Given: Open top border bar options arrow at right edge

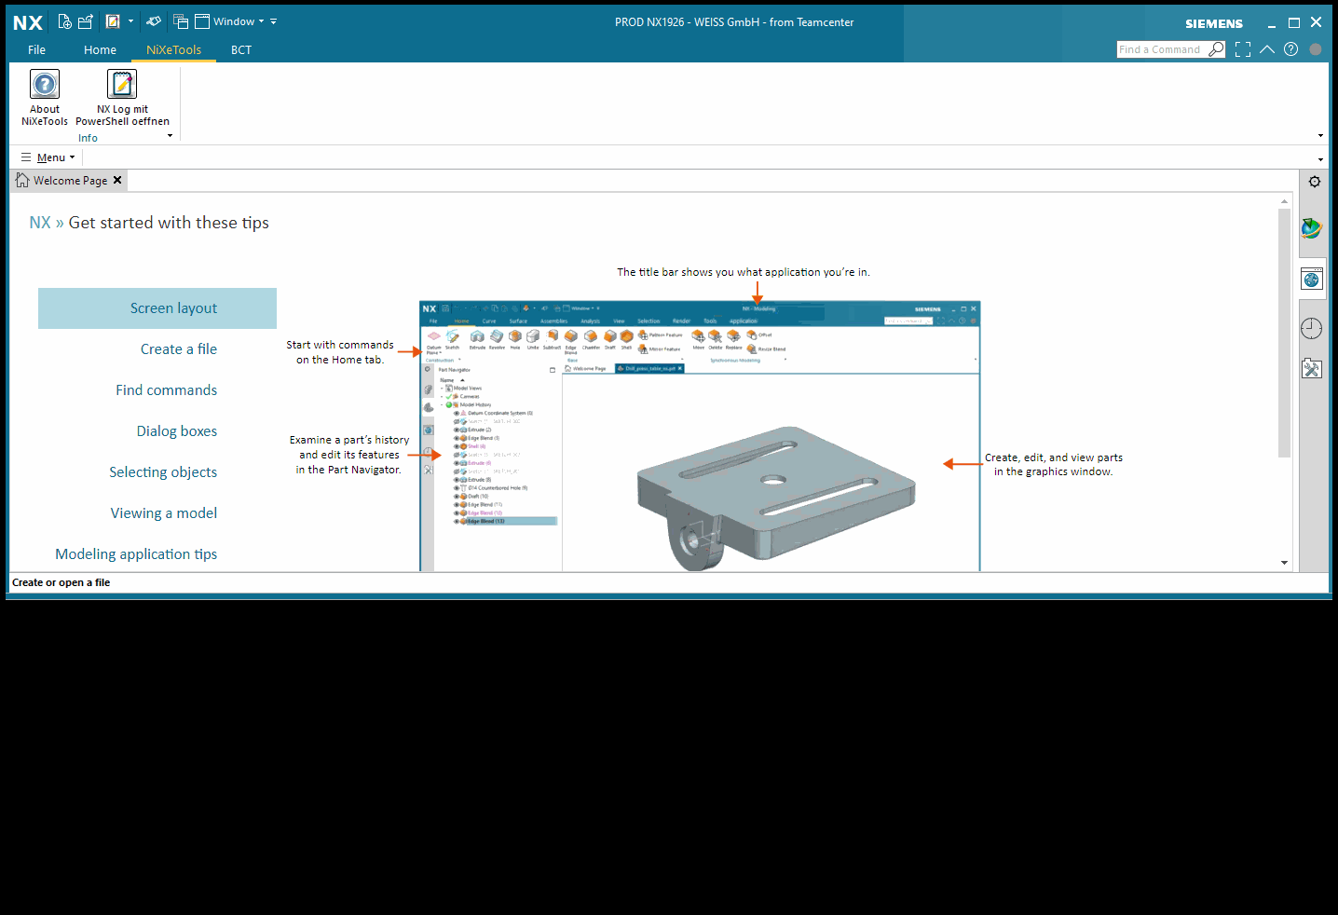Looking at the screenshot, I should click(x=1320, y=159).
